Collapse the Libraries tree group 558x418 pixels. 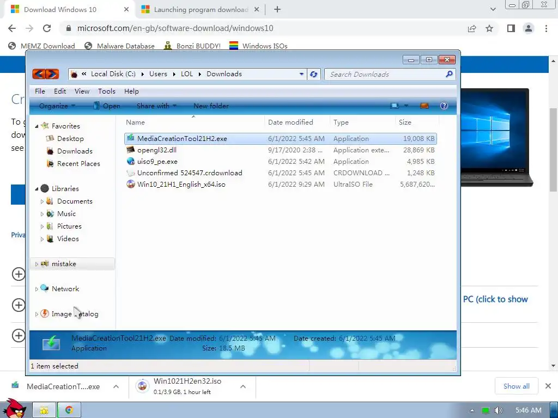pyautogui.click(x=37, y=189)
